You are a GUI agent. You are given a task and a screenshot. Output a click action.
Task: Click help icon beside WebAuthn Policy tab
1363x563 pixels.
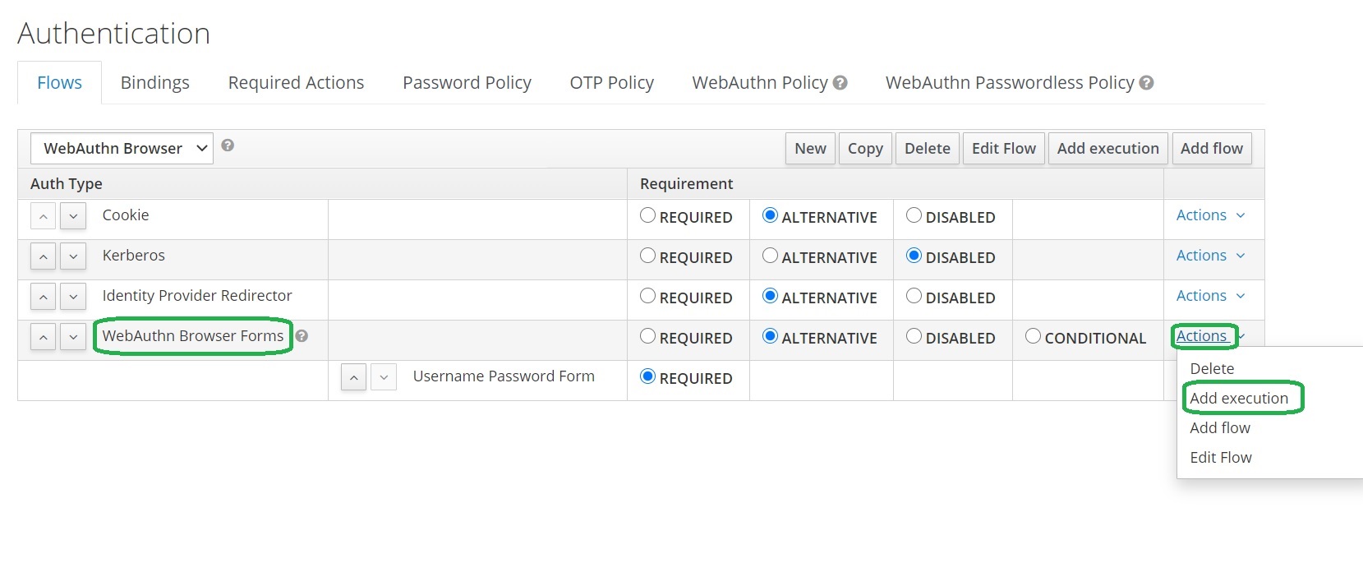click(x=840, y=83)
